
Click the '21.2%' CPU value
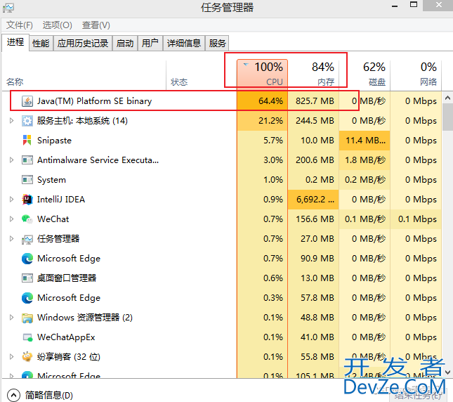(x=270, y=121)
